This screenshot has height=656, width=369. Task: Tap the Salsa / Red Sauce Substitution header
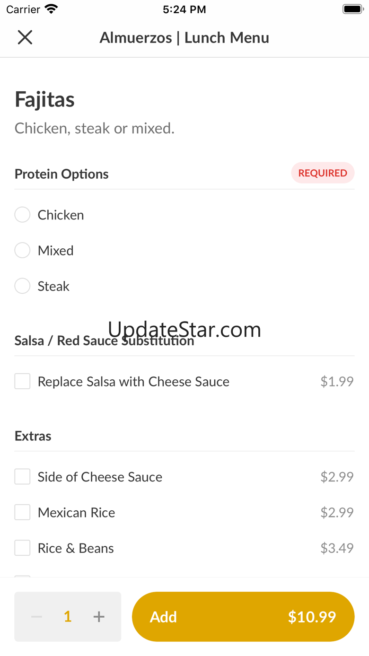click(104, 341)
